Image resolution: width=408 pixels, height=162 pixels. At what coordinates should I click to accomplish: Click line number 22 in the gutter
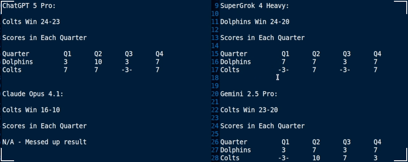point(215,110)
